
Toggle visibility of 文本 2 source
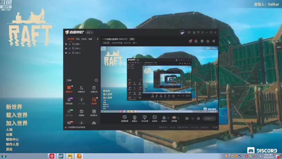(x=66, y=48)
